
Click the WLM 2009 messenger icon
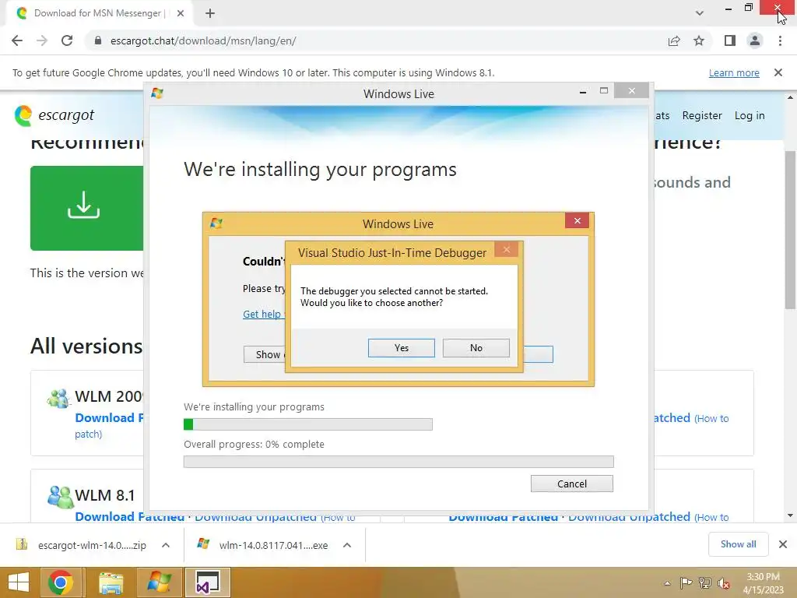[x=58, y=398]
